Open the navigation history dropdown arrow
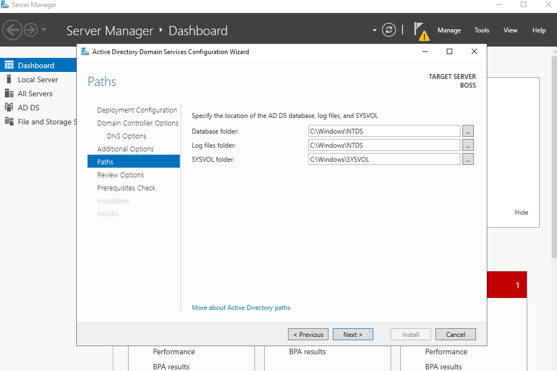This screenshot has width=557, height=371. [x=44, y=30]
